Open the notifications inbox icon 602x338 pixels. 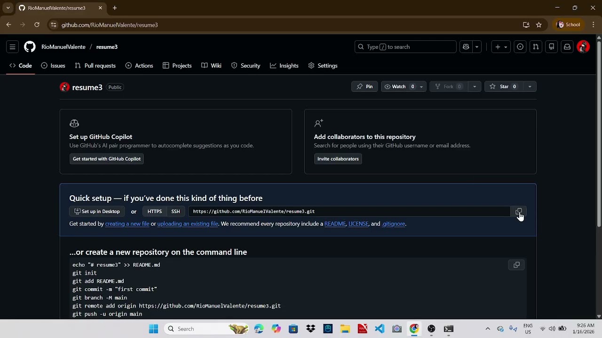tap(567, 47)
